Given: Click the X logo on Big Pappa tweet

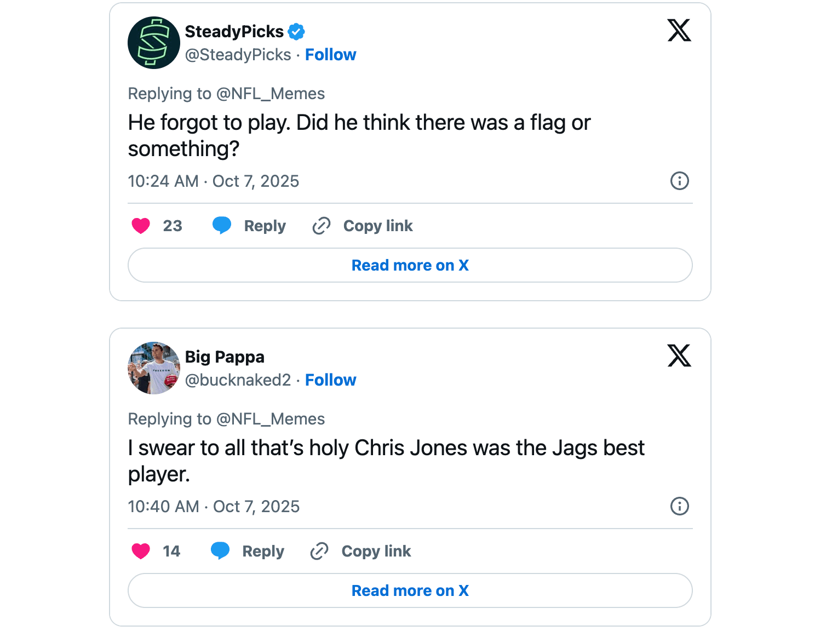Looking at the screenshot, I should pyautogui.click(x=679, y=355).
